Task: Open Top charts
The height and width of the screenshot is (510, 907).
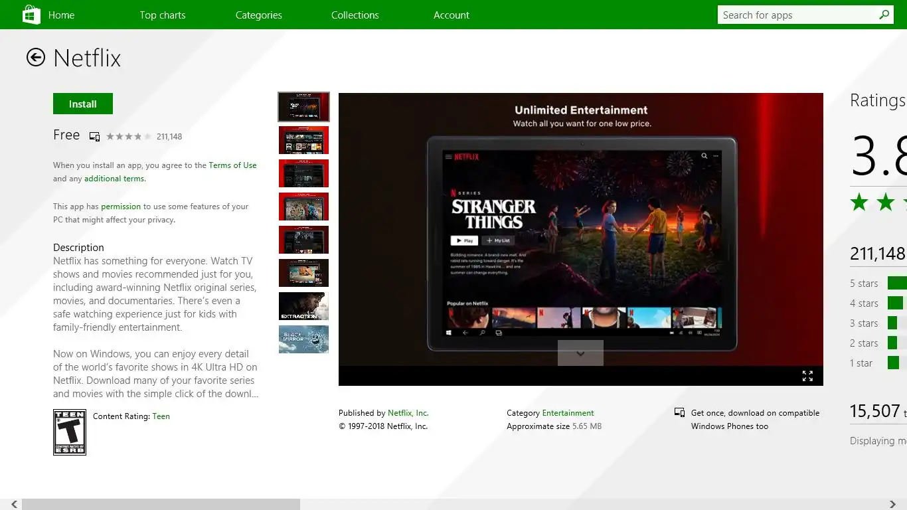Action: [163, 15]
